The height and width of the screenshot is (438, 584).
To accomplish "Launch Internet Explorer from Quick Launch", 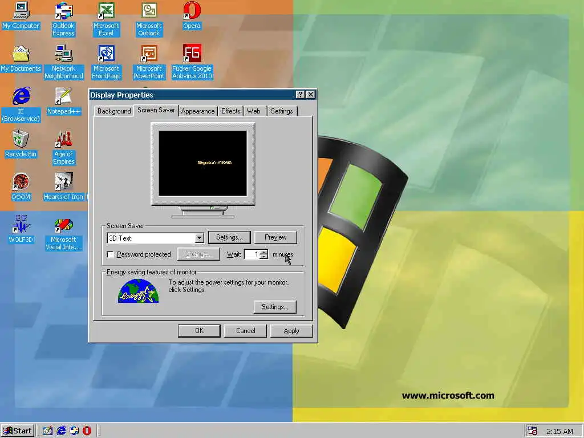I will (61, 431).
